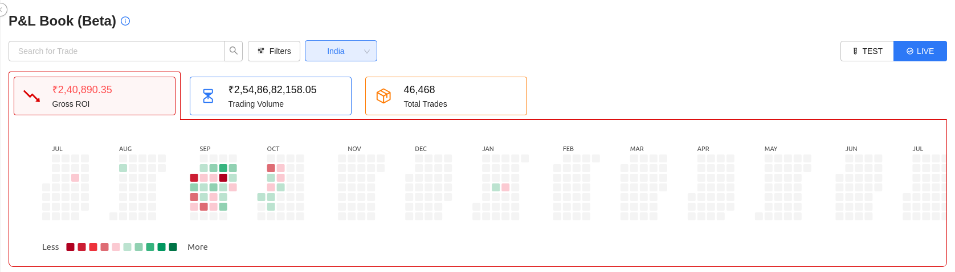This screenshot has height=272, width=955.
Task: Switch to LIVE mode
Action: coord(920,51)
